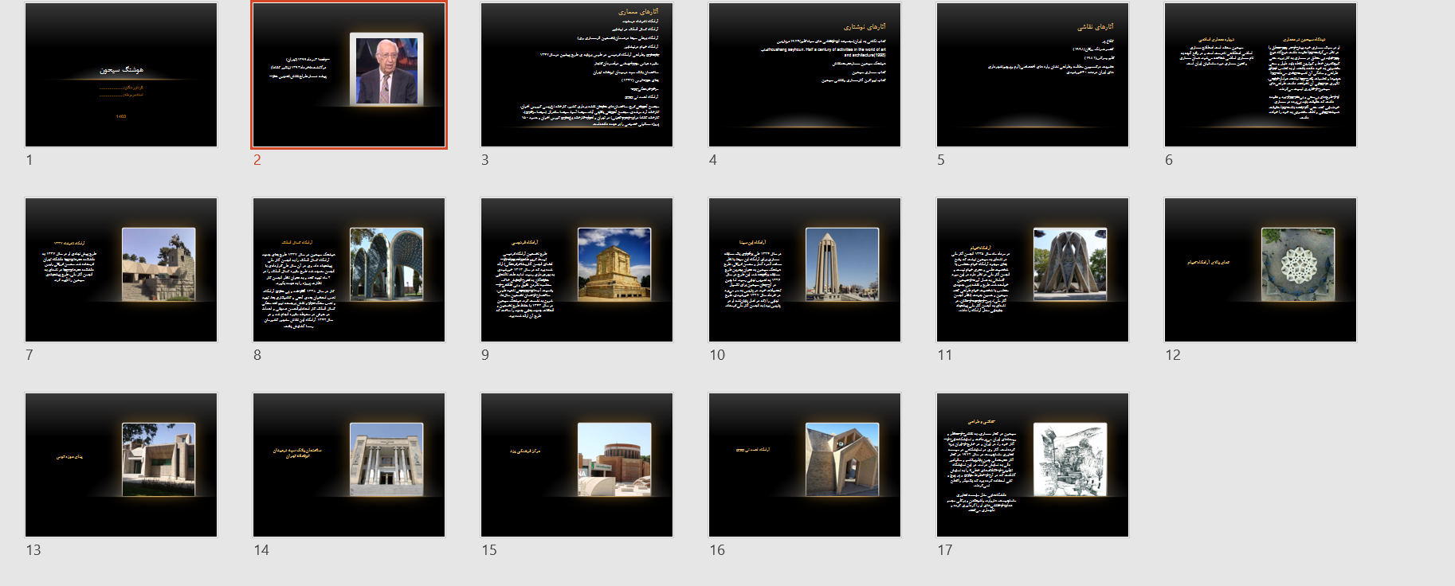Viewport: 1455px width, 586px height.
Task: Select slide 9 with Ferdowsi tomb photo
Action: coord(577,270)
